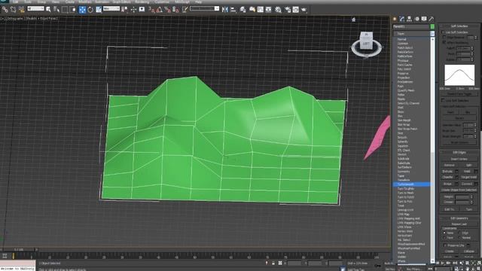
Task: Switch to the Display command panel tab
Action: (424, 19)
